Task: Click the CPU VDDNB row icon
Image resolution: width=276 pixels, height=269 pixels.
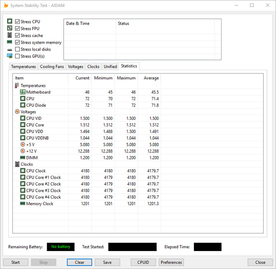Action: (23, 138)
